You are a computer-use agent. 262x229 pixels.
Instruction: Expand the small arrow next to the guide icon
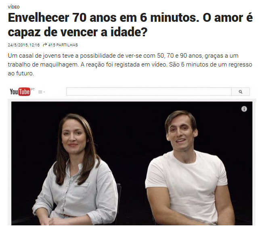[x=44, y=92]
